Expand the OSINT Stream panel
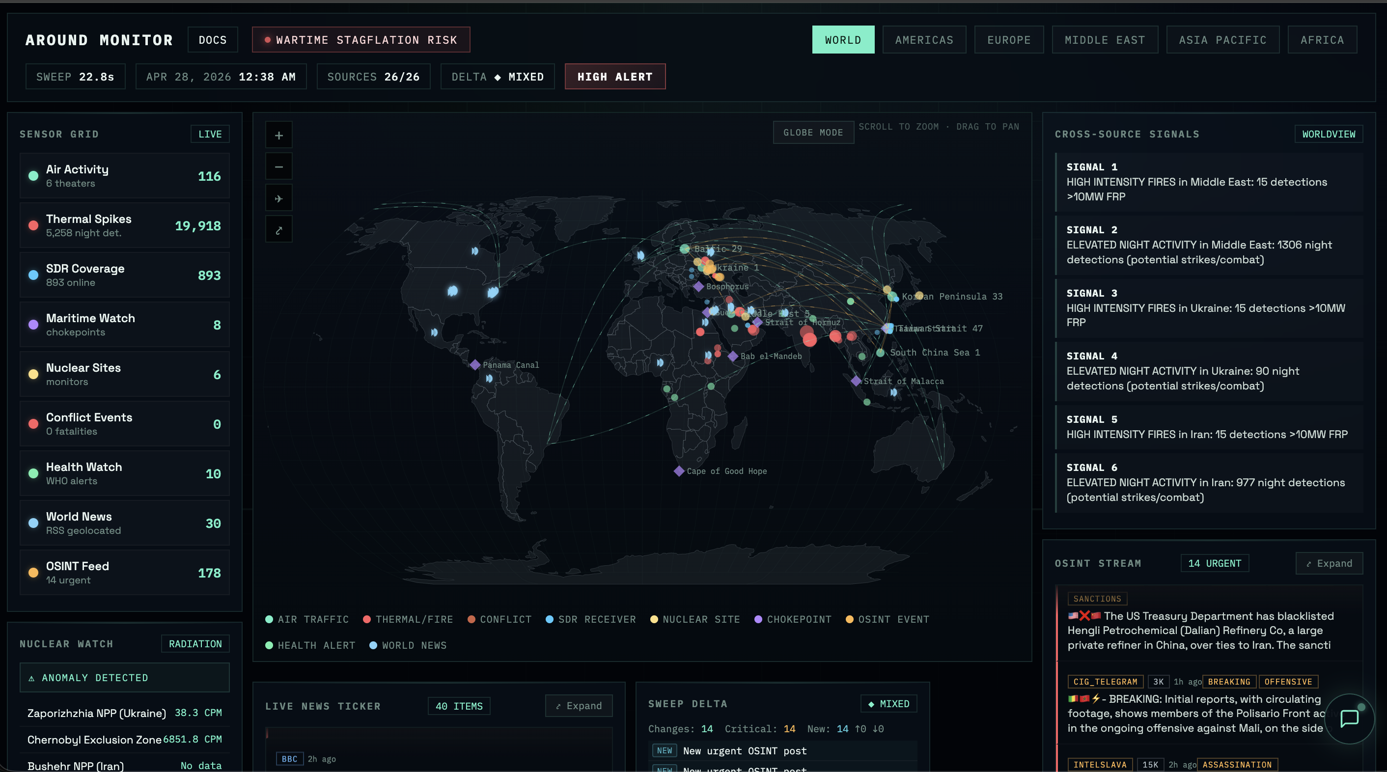Viewport: 1387px width, 772px height. [x=1329, y=563]
